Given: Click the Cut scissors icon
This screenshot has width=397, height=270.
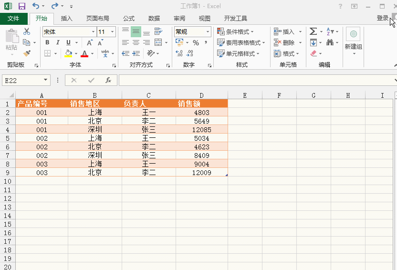Looking at the screenshot, I should 27,31.
